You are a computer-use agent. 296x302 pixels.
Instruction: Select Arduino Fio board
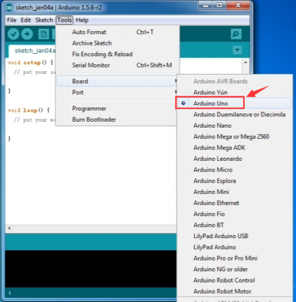234,214
